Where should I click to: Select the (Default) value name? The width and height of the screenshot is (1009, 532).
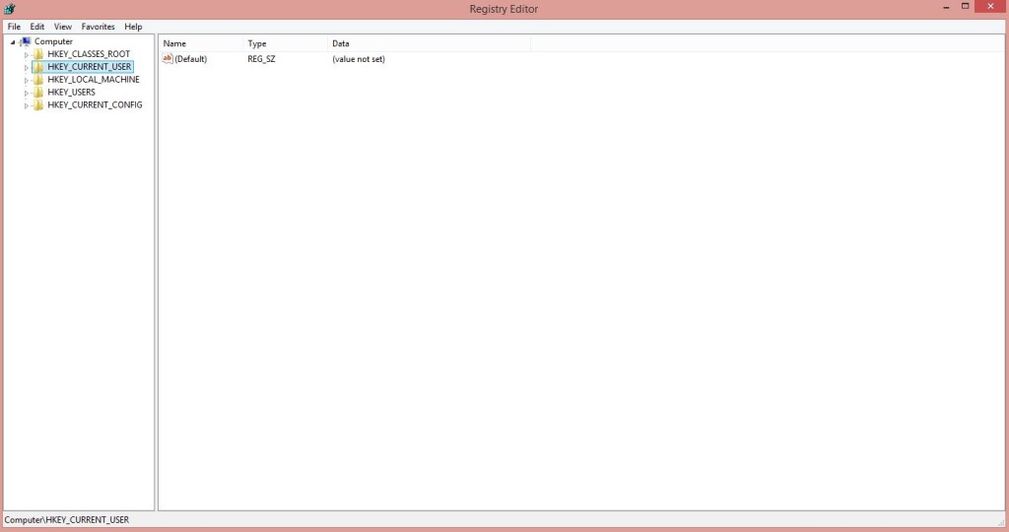point(191,59)
